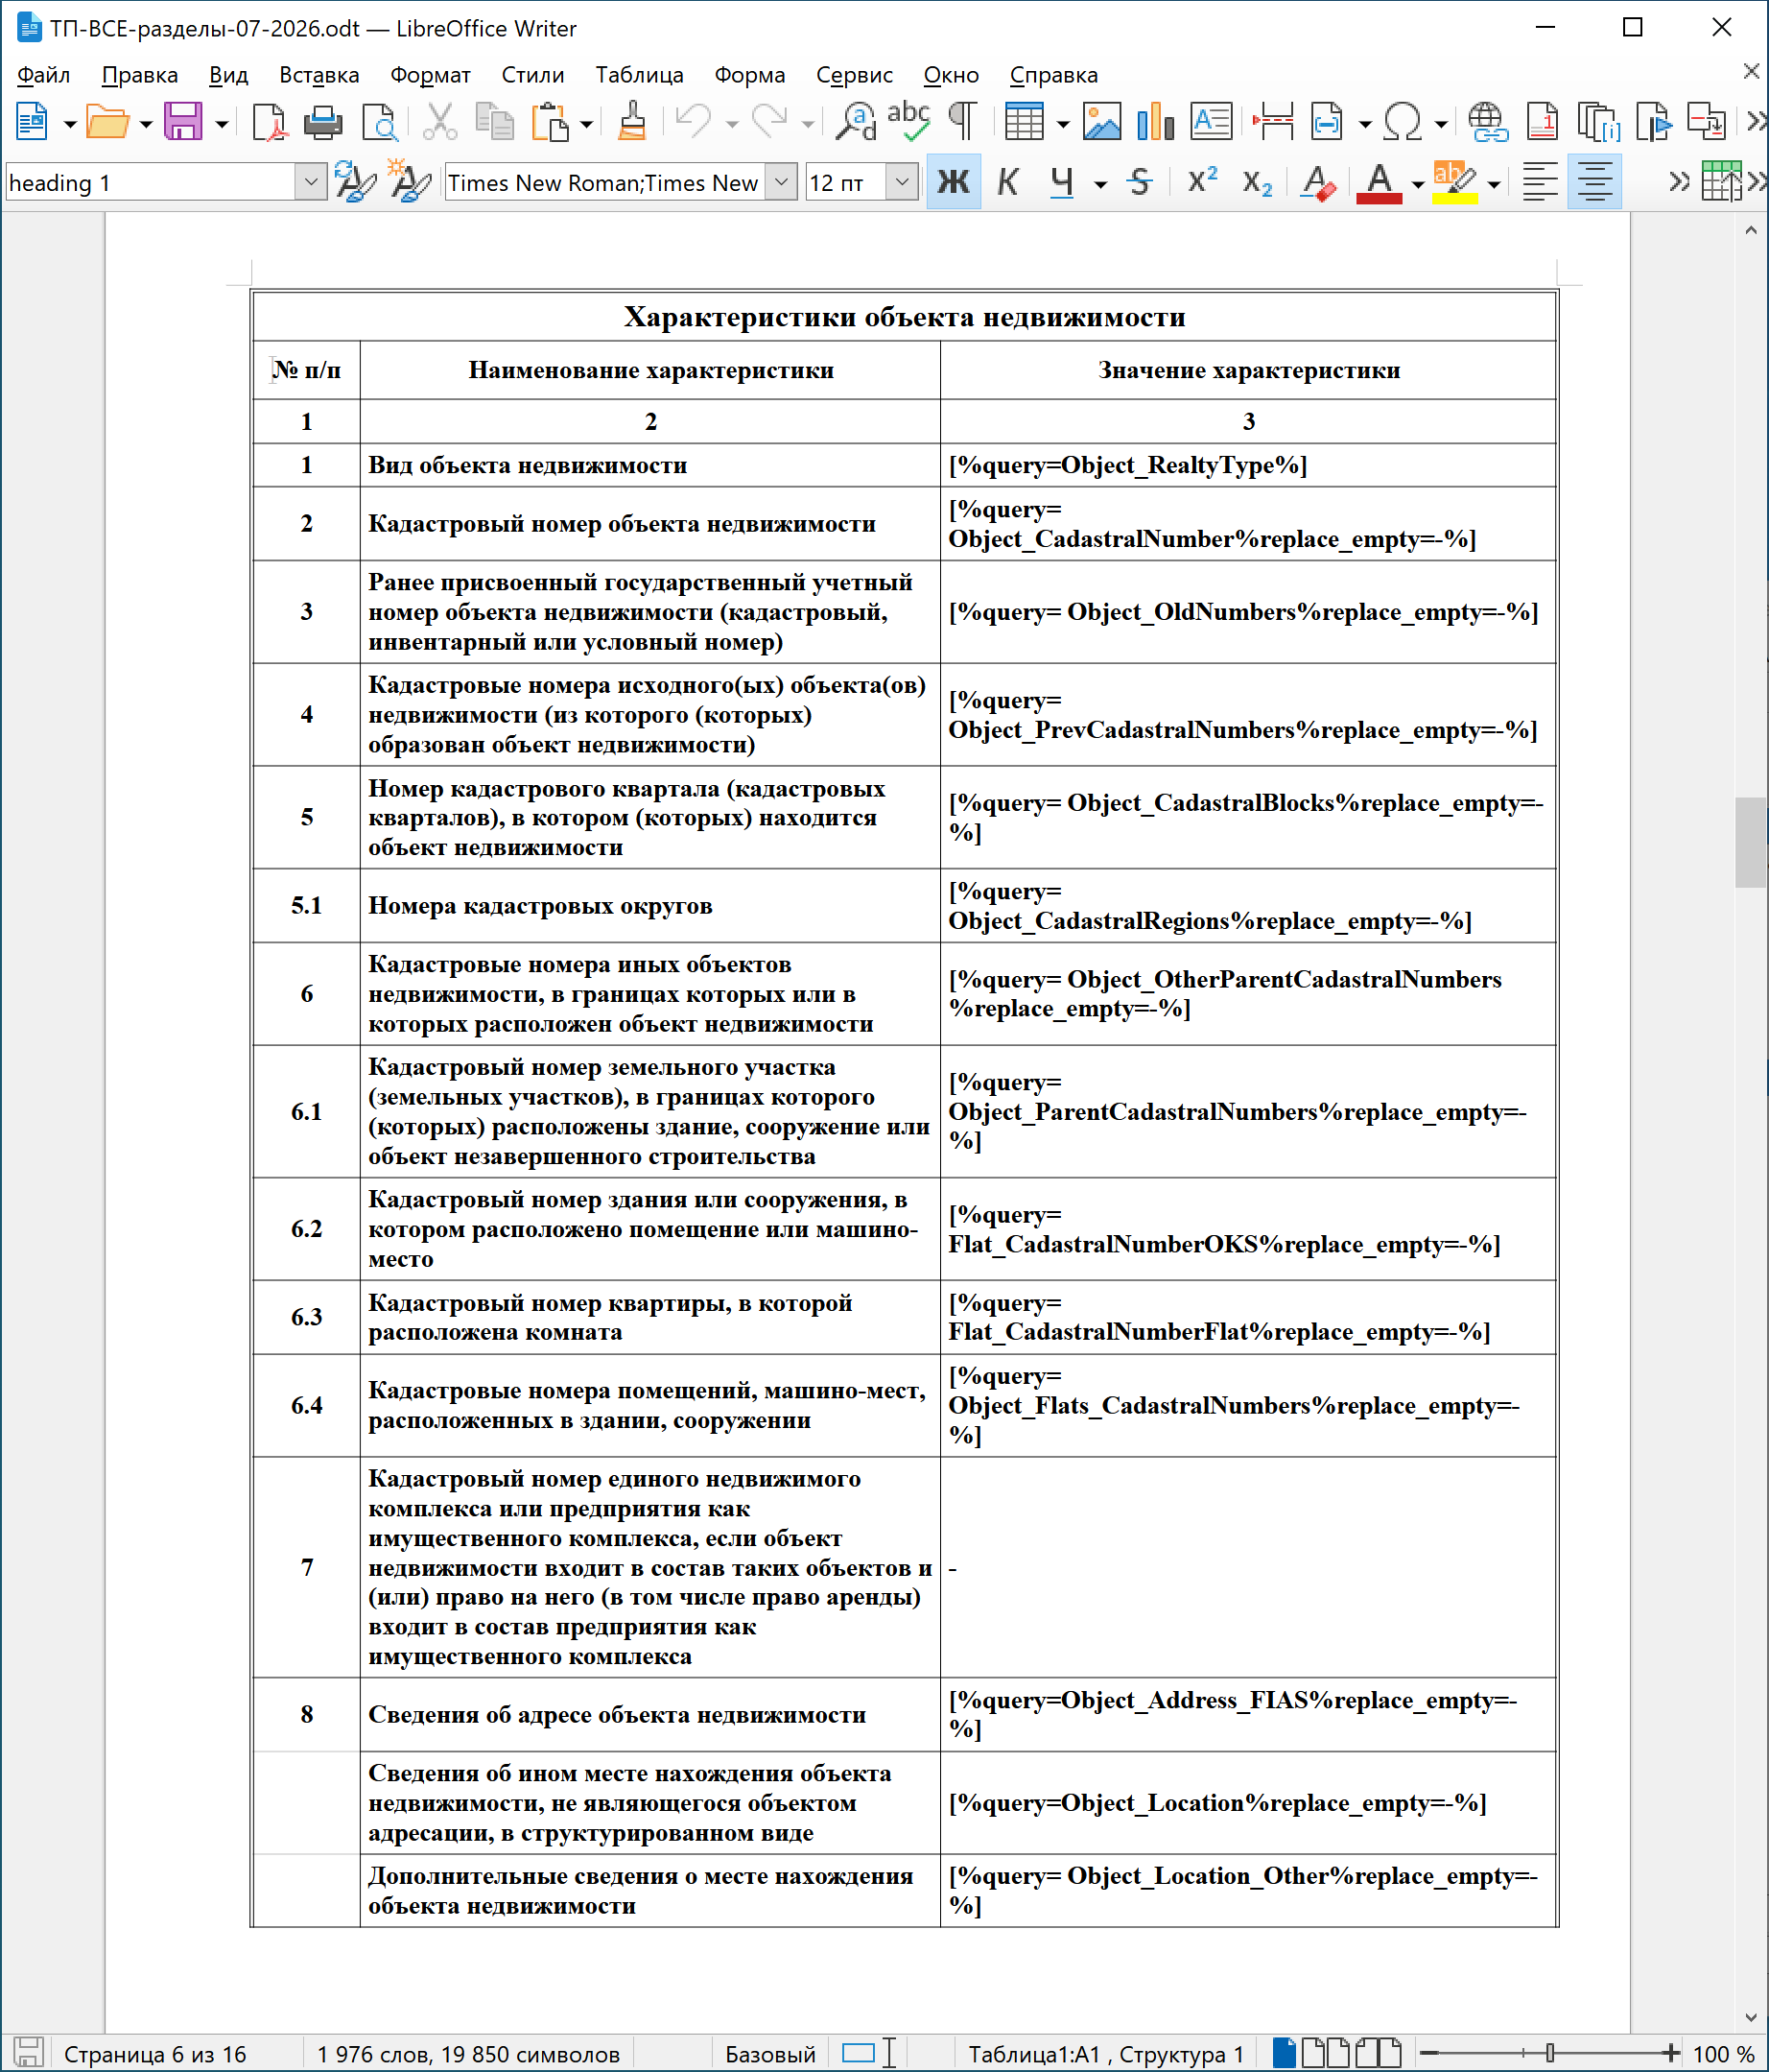Click the Save diskette icon
Viewport: 1769px width, 2072px height.
click(184, 122)
